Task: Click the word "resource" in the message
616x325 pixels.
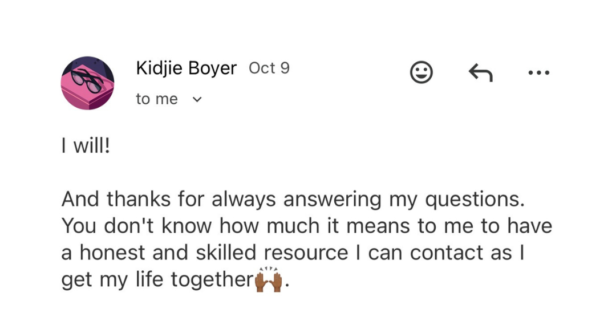Action: tap(306, 253)
